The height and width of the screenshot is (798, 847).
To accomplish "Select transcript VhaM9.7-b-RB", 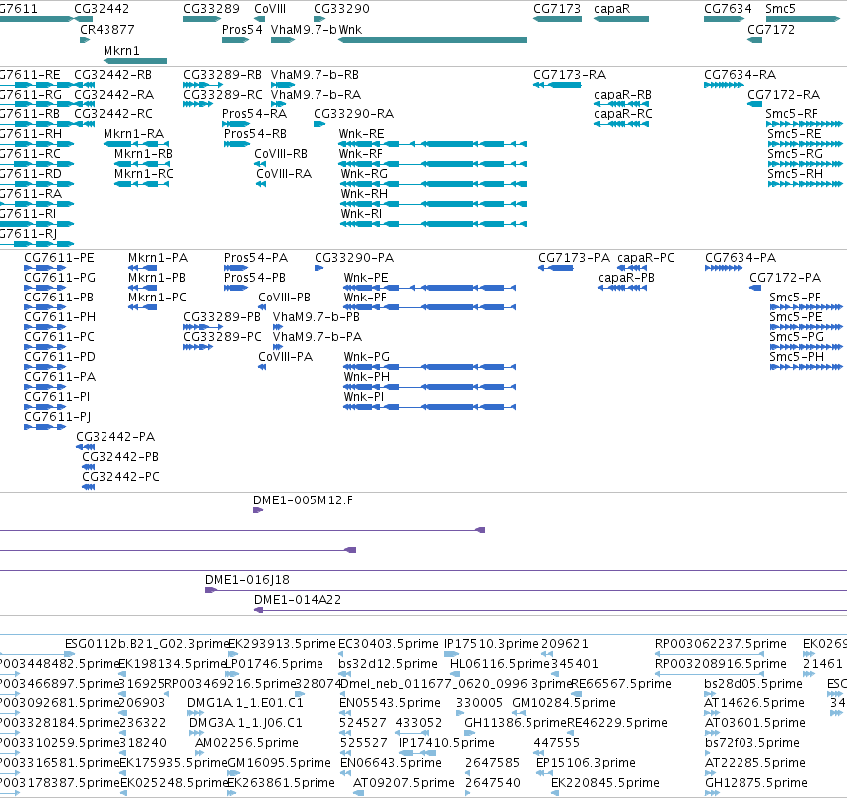I will [315, 74].
